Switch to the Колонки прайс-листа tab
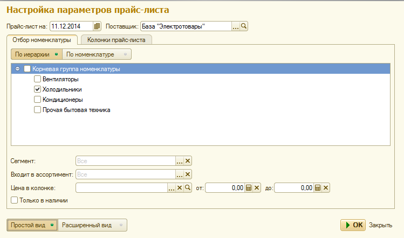The height and width of the screenshot is (238, 404). 116,39
